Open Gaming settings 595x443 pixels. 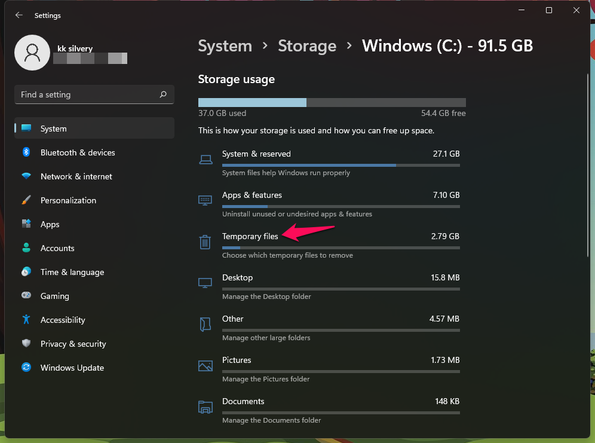click(x=94, y=296)
